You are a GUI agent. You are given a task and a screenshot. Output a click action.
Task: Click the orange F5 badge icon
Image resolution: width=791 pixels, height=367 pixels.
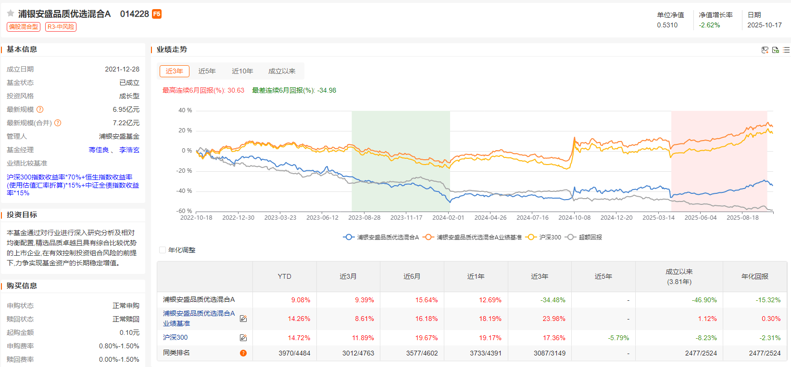[157, 14]
